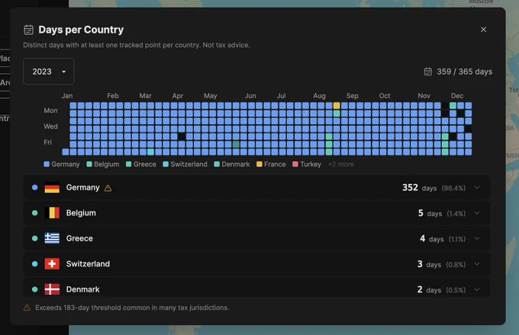Screen dimensions: 519x335
Task: Click the 'Days per Country' title
Action: (81, 30)
